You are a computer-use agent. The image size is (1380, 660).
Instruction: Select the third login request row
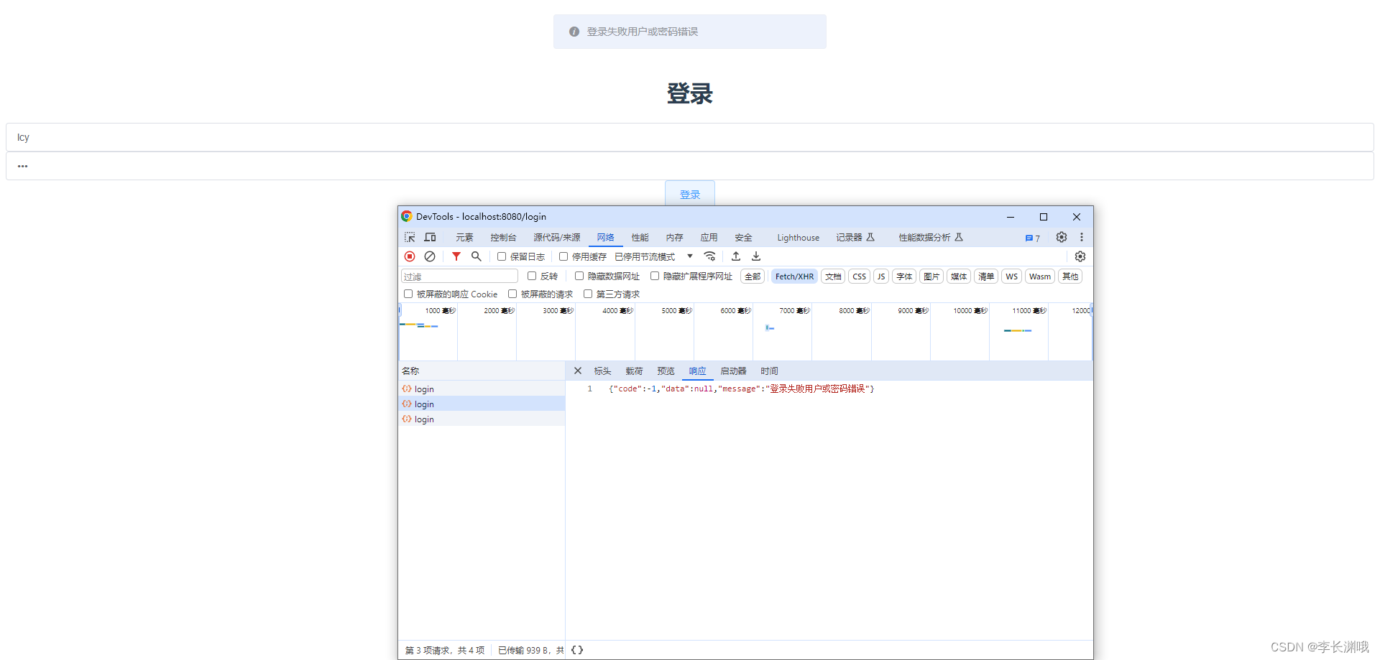click(482, 419)
